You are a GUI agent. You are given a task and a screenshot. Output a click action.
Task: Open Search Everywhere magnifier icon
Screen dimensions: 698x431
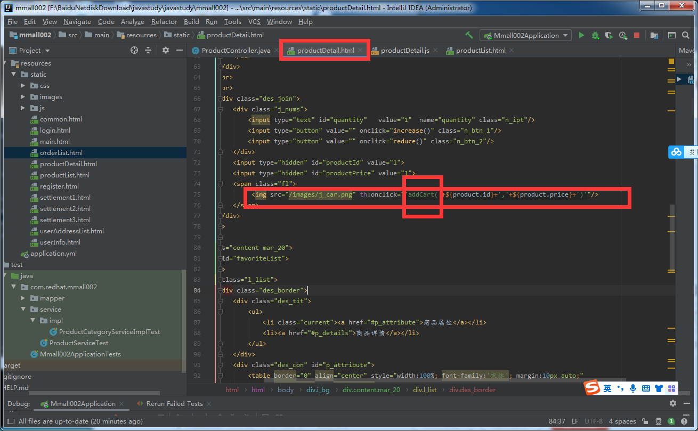click(687, 35)
